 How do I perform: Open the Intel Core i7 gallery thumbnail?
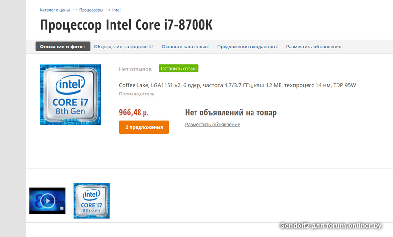91,201
